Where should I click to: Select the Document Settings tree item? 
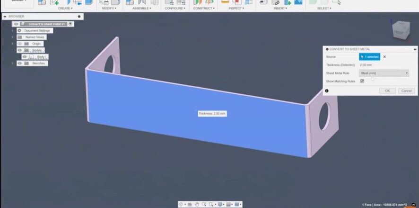pos(37,30)
